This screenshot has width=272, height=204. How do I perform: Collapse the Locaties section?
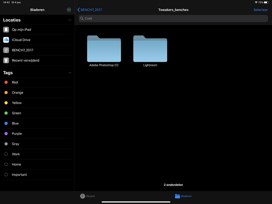click(x=70, y=20)
